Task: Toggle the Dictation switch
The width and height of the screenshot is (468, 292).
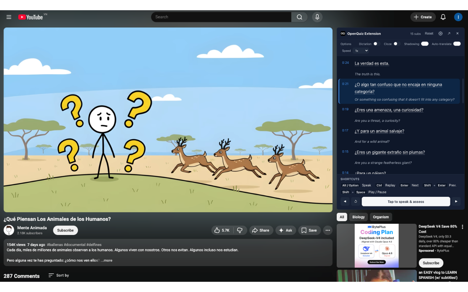Action: [377, 44]
